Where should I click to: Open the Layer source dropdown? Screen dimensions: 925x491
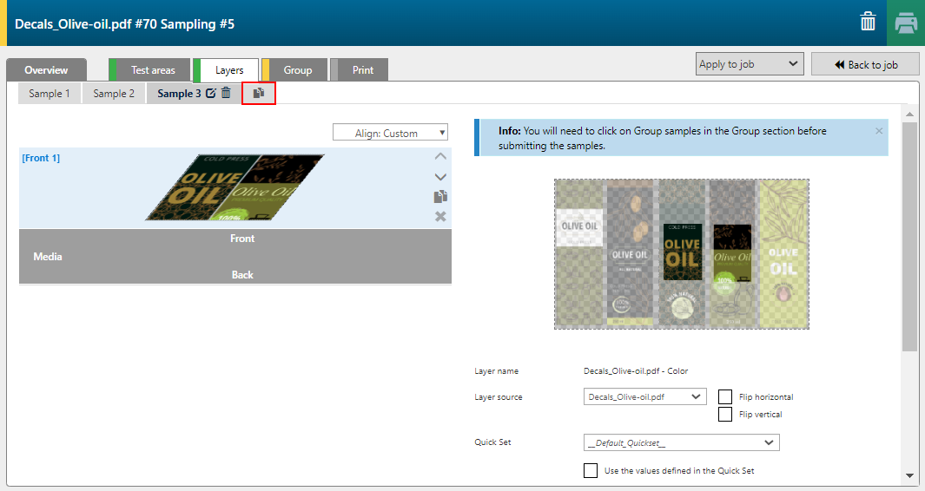coord(644,396)
